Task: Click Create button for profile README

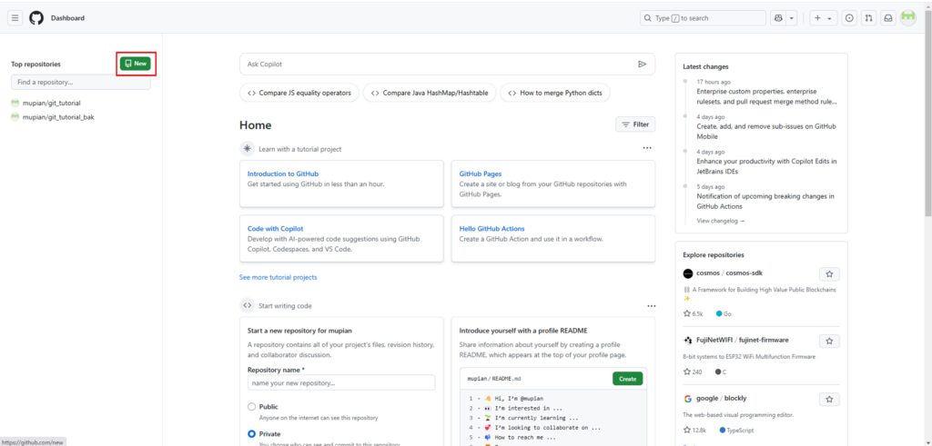Action: click(628, 379)
